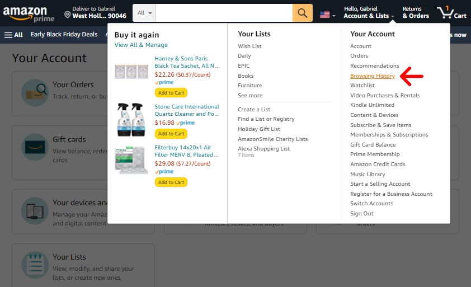This screenshot has height=287, width=471.
Task: Open Subscribe & Save Items
Action: (380, 125)
